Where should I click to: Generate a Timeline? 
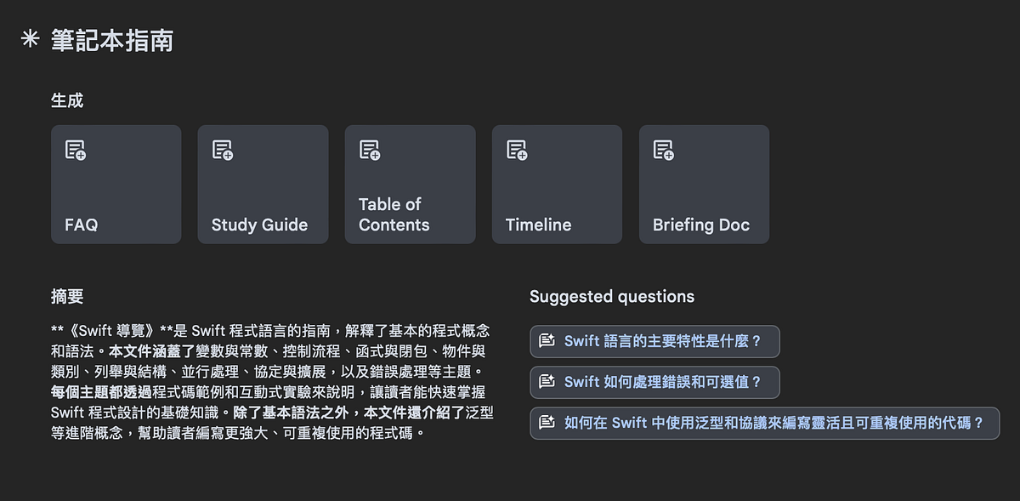click(x=557, y=184)
